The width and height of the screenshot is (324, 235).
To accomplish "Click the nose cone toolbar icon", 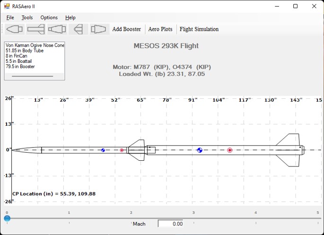I will [x=15, y=29].
